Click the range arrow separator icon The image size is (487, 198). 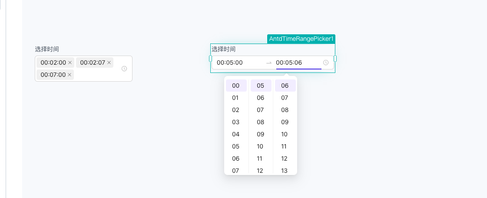269,63
